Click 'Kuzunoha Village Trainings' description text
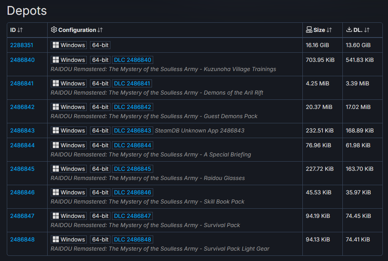Screen dimensions: 388x261 (x=240, y=69)
